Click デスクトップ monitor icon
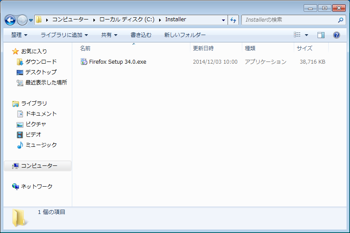This screenshot has height=233, width=350. [x=19, y=72]
